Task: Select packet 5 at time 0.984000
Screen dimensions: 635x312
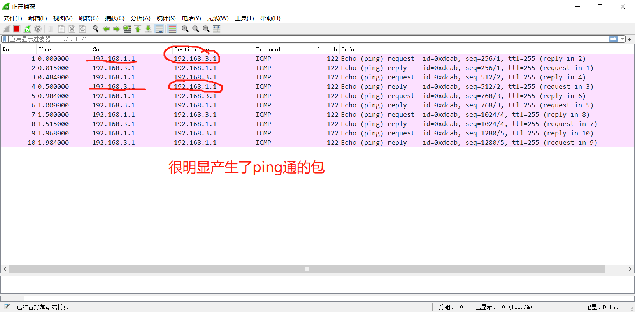Action: click(x=317, y=96)
